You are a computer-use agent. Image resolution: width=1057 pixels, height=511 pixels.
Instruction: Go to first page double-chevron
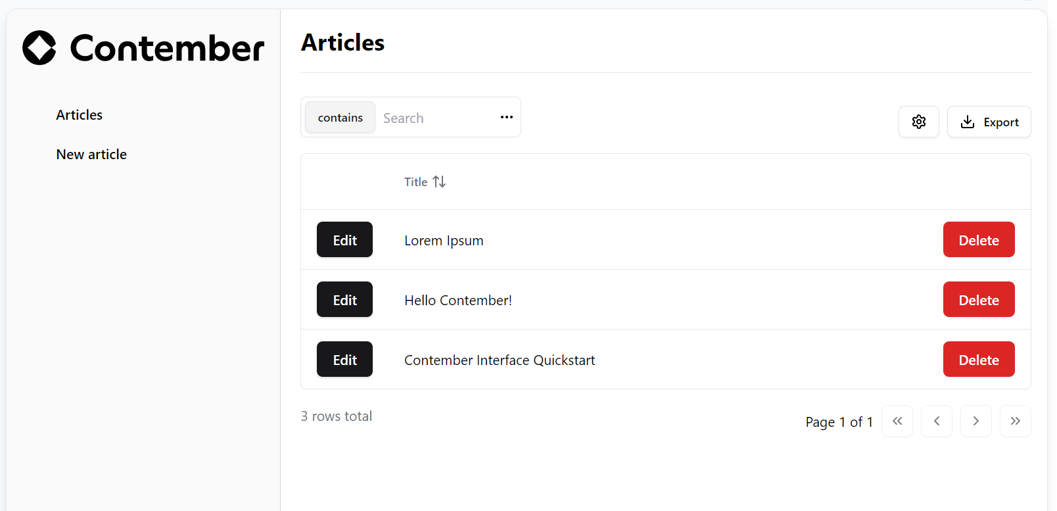click(x=897, y=421)
